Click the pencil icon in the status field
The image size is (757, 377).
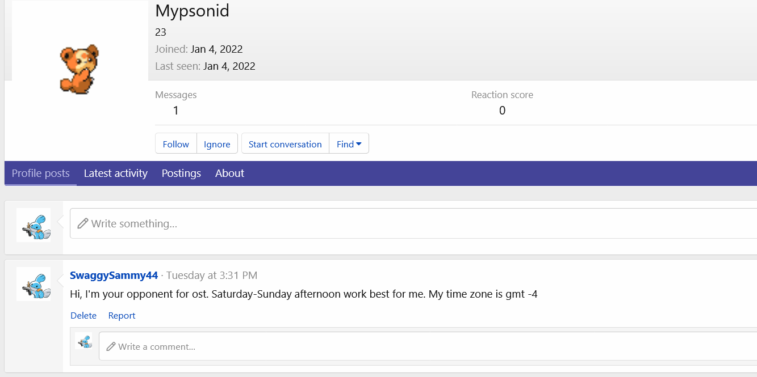[83, 223]
